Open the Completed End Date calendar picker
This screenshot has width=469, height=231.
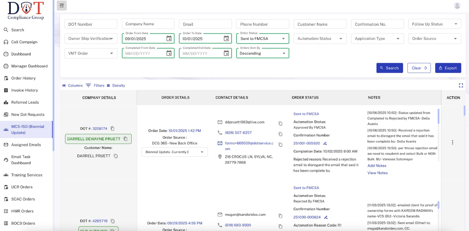(226, 53)
